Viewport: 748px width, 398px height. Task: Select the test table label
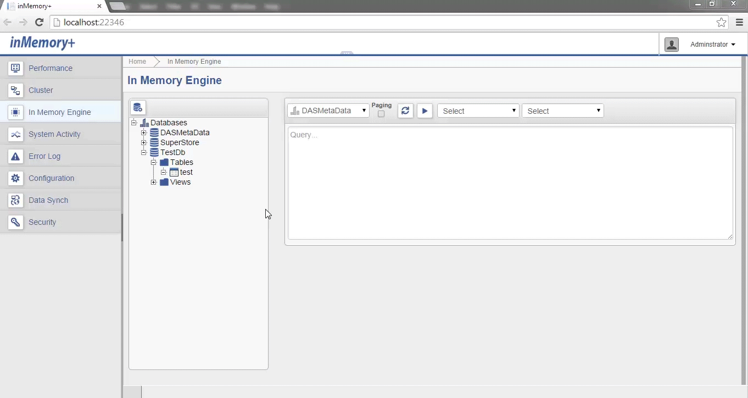(x=186, y=172)
